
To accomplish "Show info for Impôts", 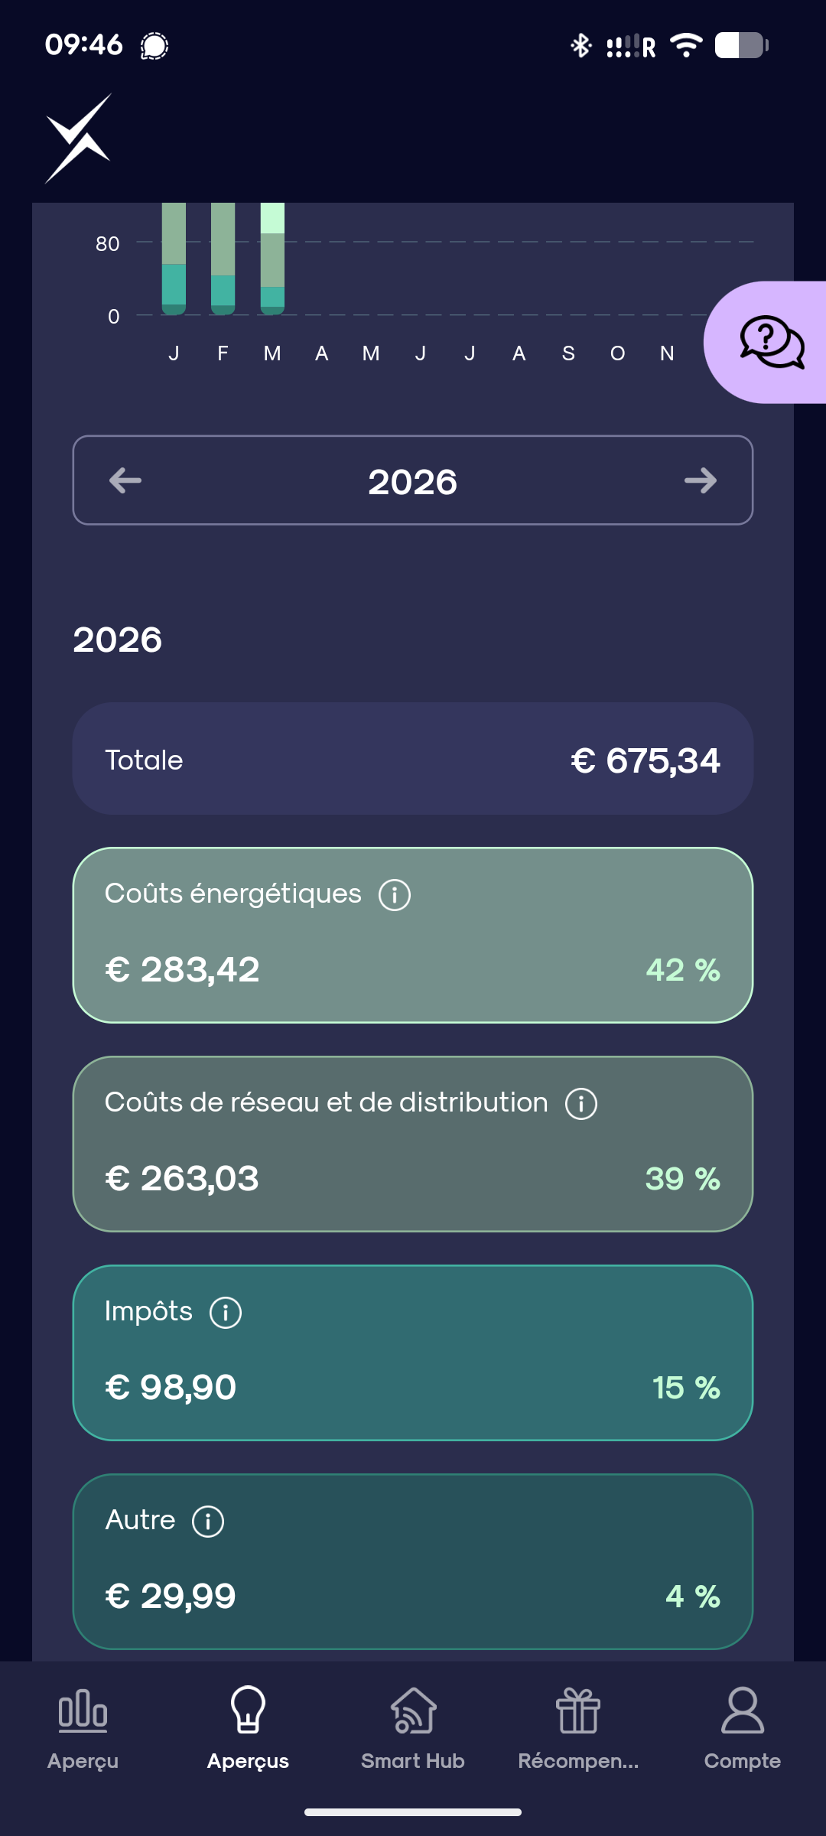I will coord(226,1312).
